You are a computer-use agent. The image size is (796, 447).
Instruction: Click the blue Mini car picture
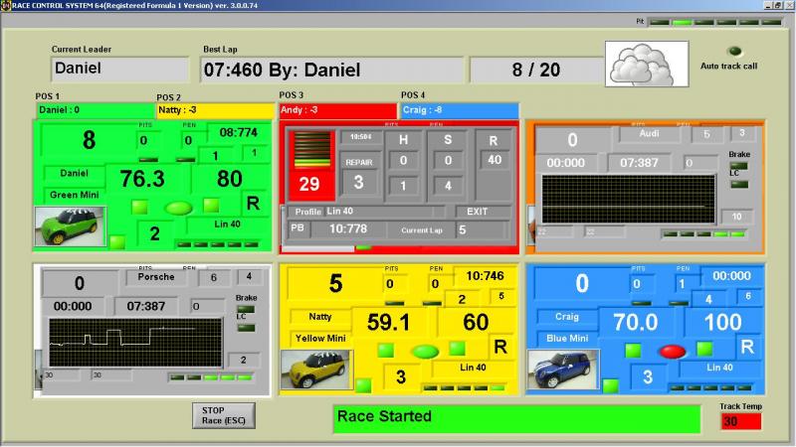point(562,369)
